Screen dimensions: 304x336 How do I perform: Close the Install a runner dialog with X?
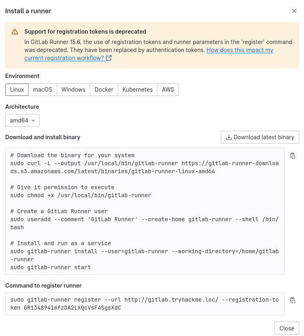click(294, 11)
